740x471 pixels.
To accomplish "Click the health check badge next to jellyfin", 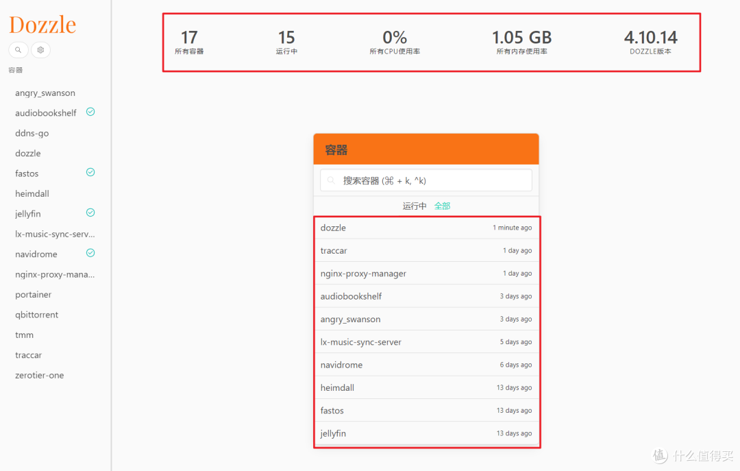I will click(x=90, y=213).
